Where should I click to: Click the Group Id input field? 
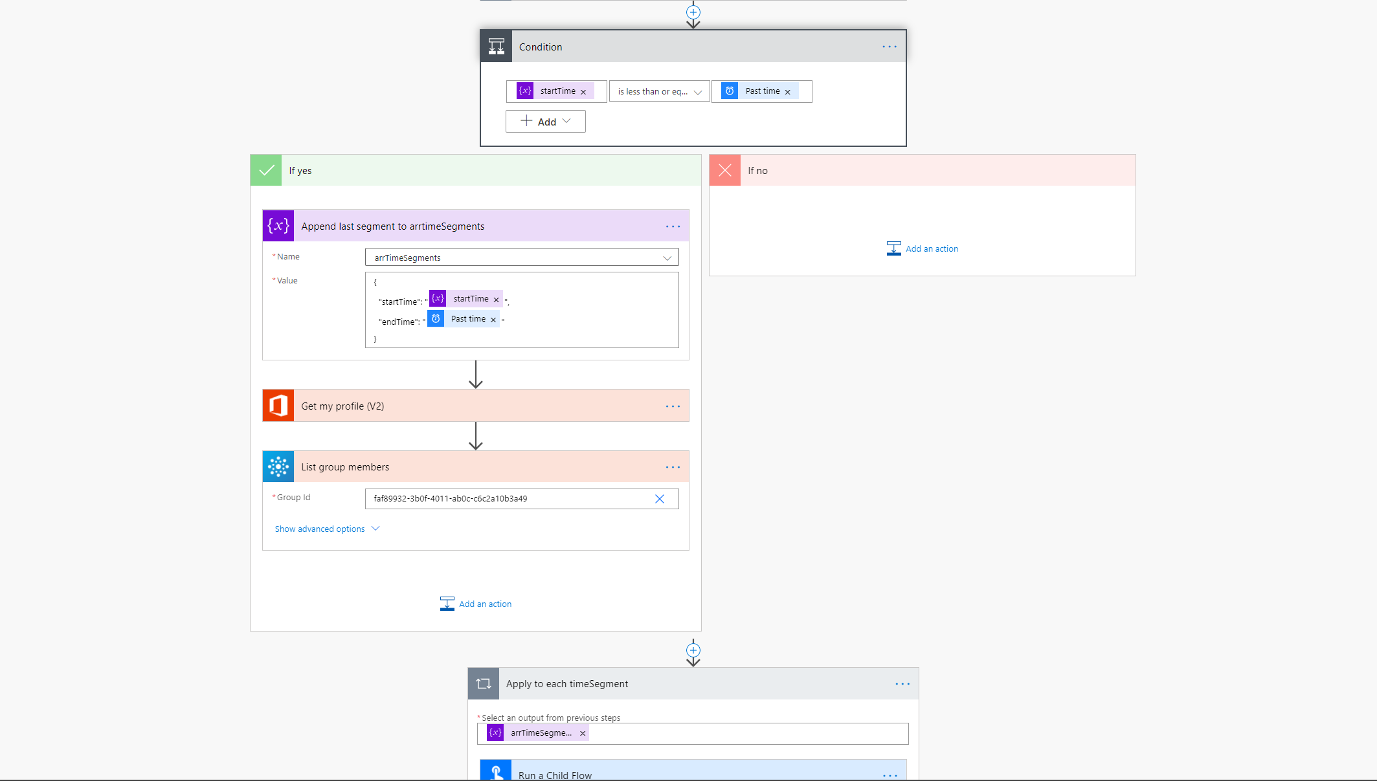(511, 498)
